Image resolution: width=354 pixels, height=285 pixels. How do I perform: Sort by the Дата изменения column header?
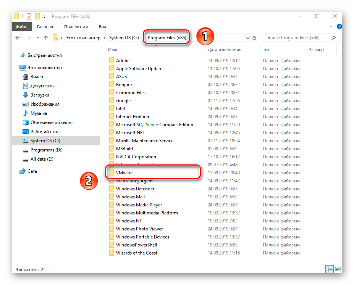pyautogui.click(x=225, y=50)
